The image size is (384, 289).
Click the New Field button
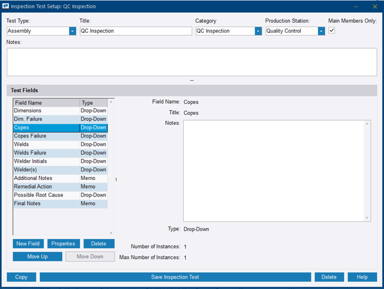tap(28, 243)
